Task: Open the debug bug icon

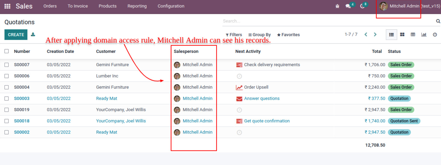Action: [337, 6]
